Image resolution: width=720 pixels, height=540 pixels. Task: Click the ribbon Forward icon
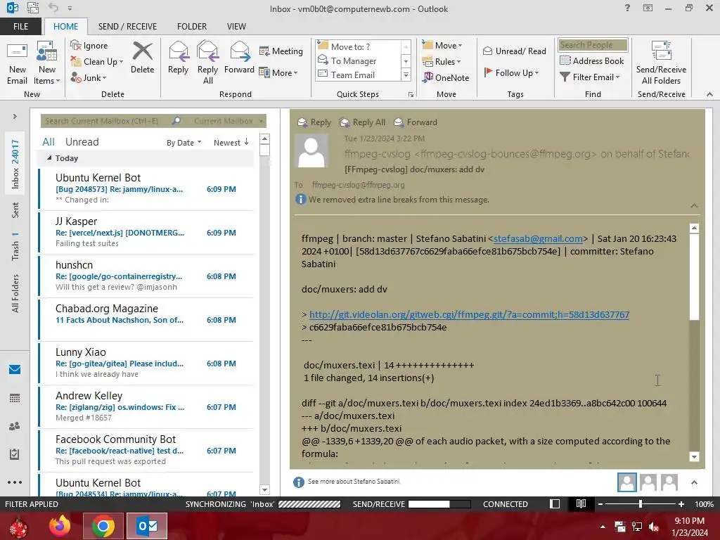239,58
